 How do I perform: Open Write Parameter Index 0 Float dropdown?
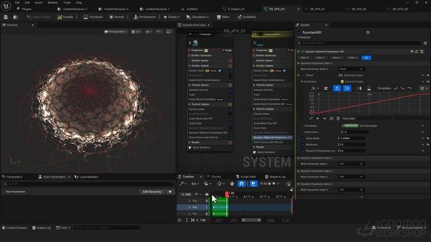[x=351, y=69]
